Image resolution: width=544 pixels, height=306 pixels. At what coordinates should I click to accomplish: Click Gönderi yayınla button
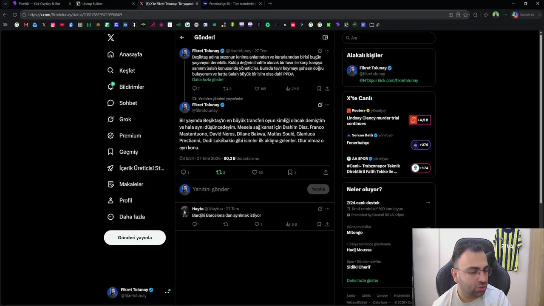[135, 238]
